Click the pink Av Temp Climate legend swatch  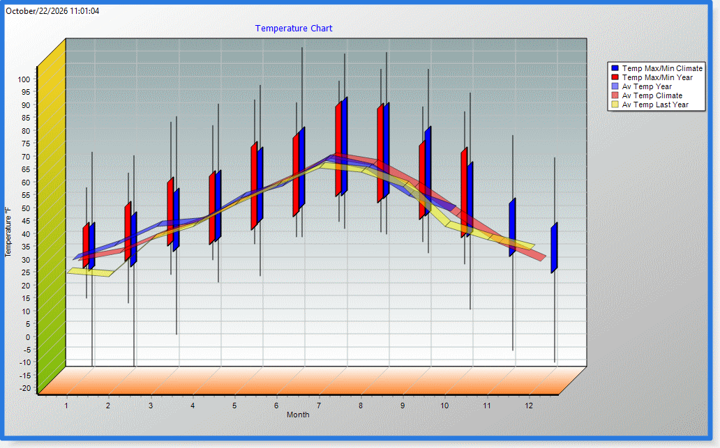pos(615,95)
